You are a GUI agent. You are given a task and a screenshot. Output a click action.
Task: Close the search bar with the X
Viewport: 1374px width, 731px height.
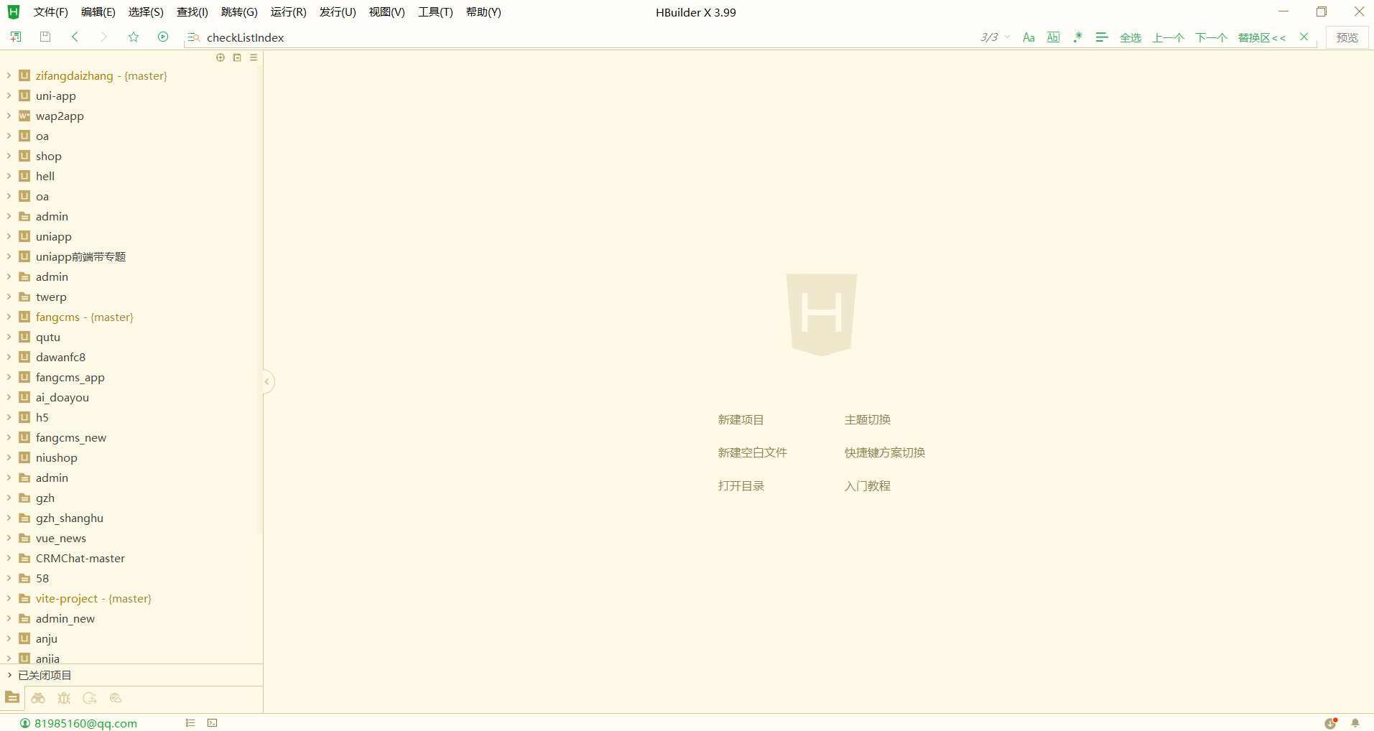tap(1304, 37)
